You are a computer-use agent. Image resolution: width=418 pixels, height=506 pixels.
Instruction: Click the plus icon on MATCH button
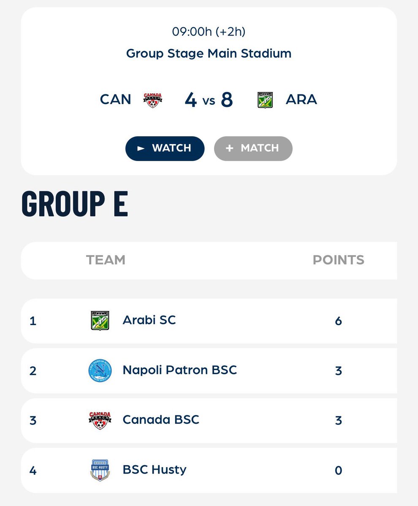point(229,148)
